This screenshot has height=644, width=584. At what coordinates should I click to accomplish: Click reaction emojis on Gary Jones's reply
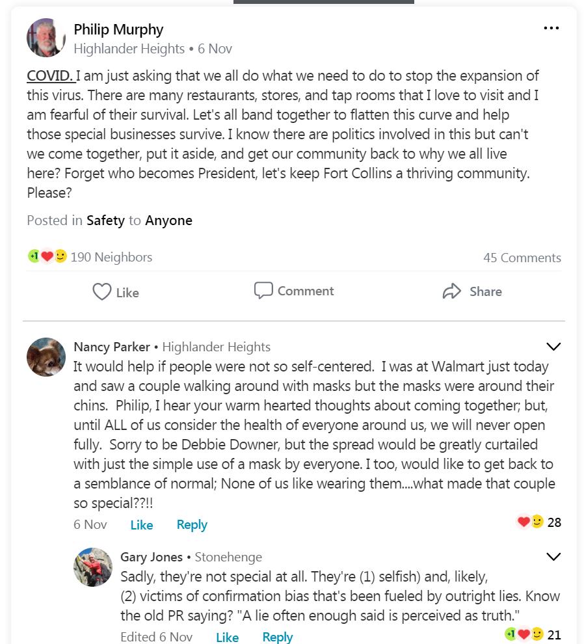522,634
